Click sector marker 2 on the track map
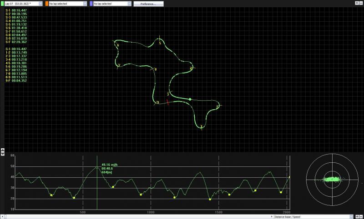Image resolution: width=364 pixels, height=219 pixels. [217, 107]
